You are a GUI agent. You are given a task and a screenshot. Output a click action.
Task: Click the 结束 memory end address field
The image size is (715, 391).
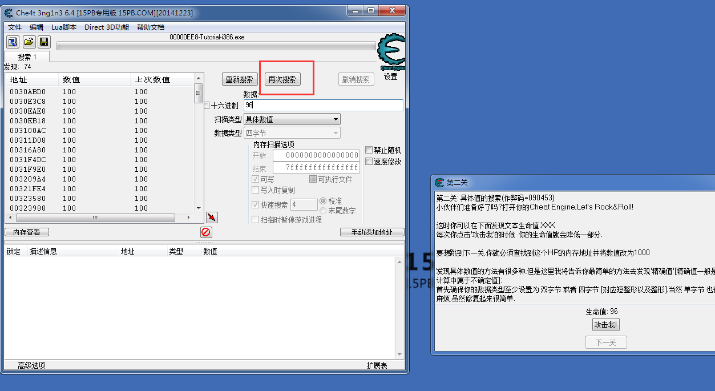pyautogui.click(x=316, y=168)
